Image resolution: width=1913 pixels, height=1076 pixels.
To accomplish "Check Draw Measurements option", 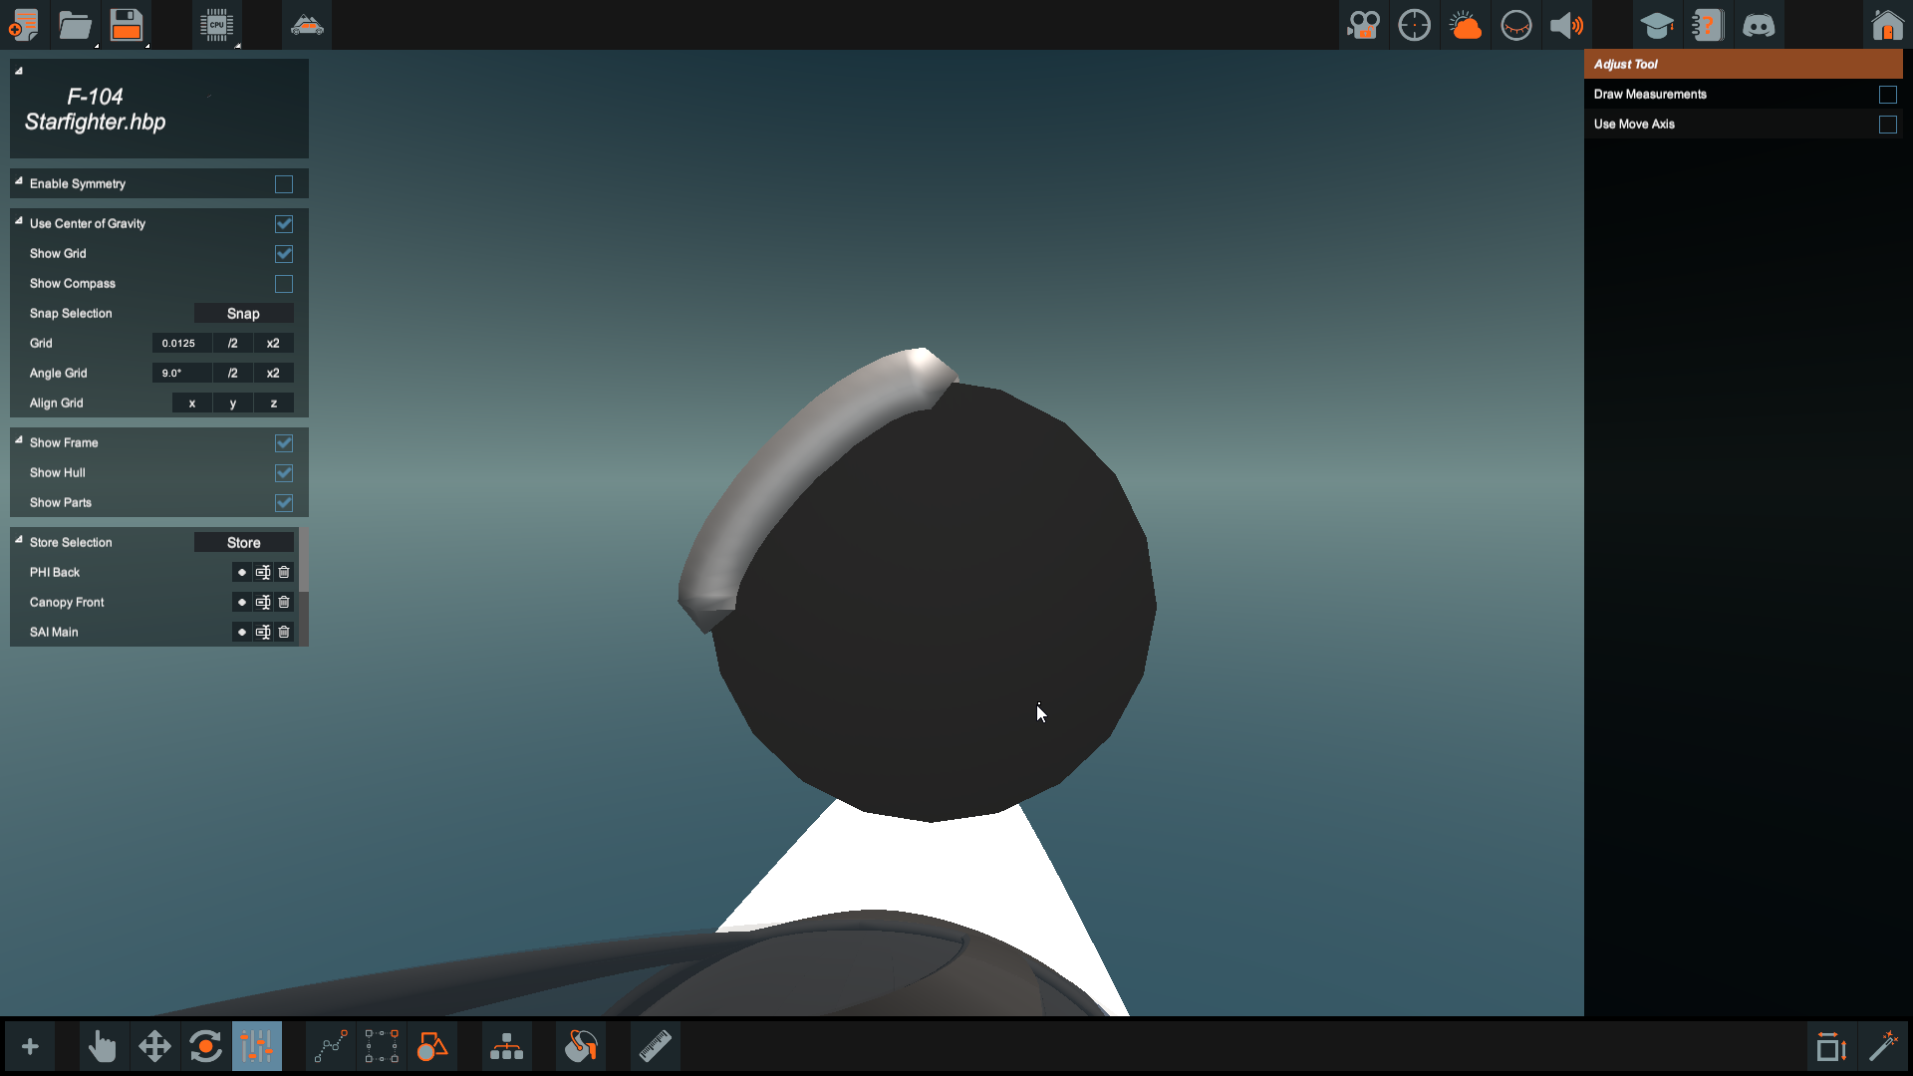I will 1887,95.
